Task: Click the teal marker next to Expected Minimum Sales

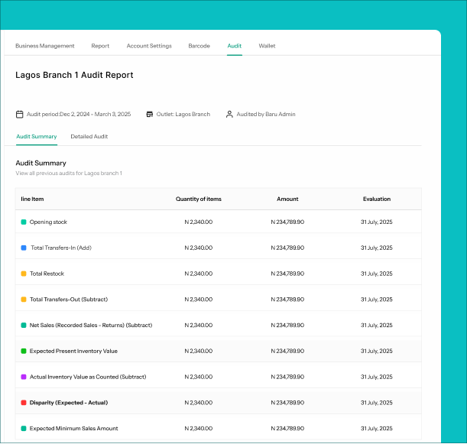Action: point(24,429)
